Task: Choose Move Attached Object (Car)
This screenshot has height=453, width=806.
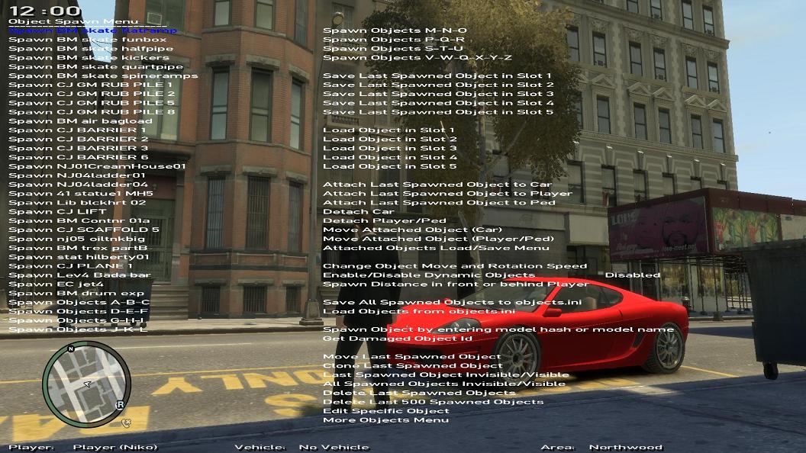Action: [412, 230]
